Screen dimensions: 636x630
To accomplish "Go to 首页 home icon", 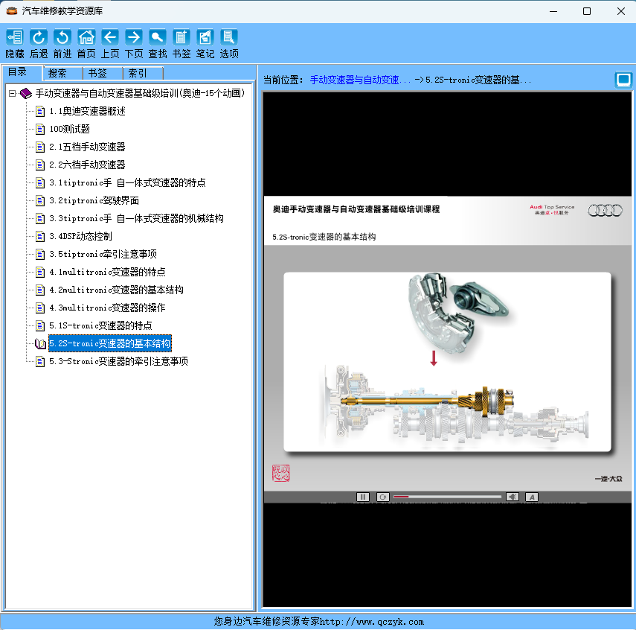I will pos(86,37).
